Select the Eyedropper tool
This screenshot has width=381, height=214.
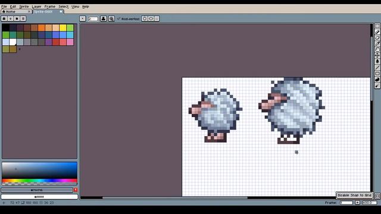[x=377, y=43]
